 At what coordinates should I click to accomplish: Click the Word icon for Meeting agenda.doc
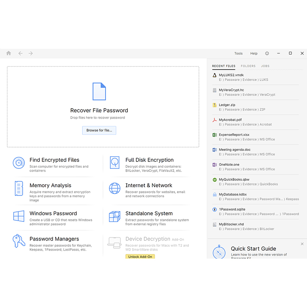215,150
